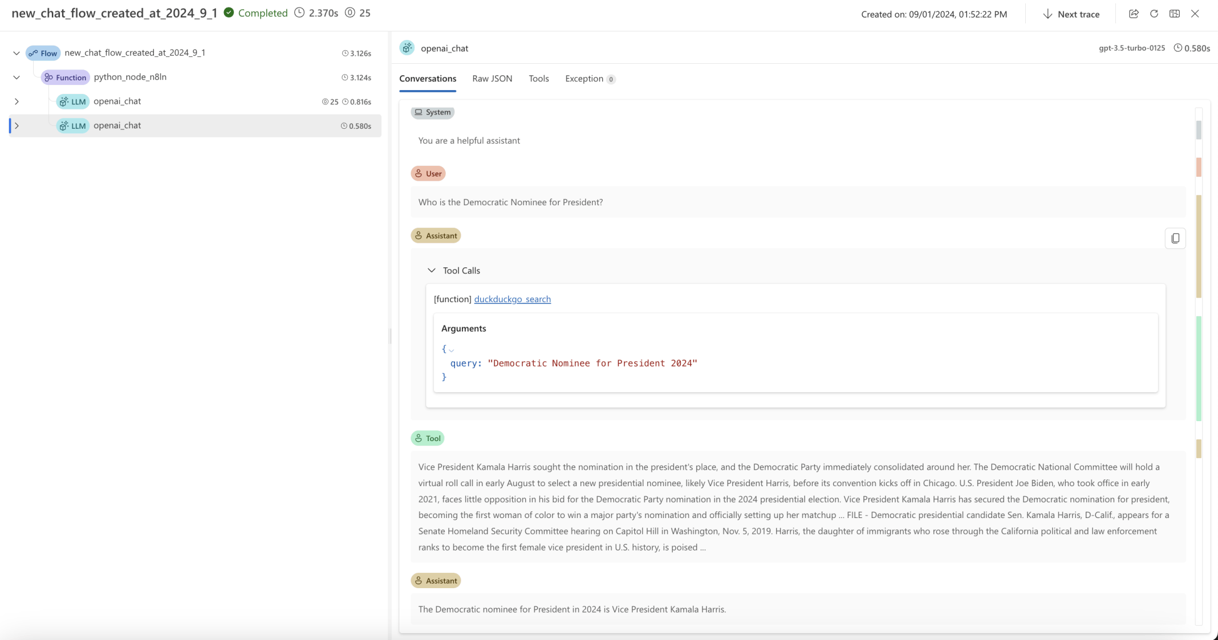Toggle the layout columns icon
This screenshot has width=1218, height=640.
1175,14
